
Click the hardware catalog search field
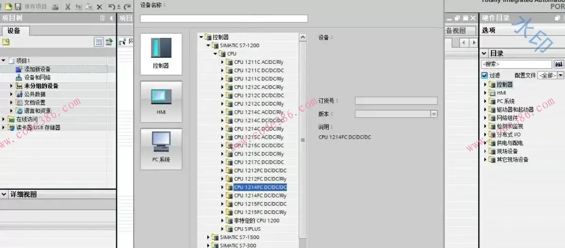coord(516,64)
